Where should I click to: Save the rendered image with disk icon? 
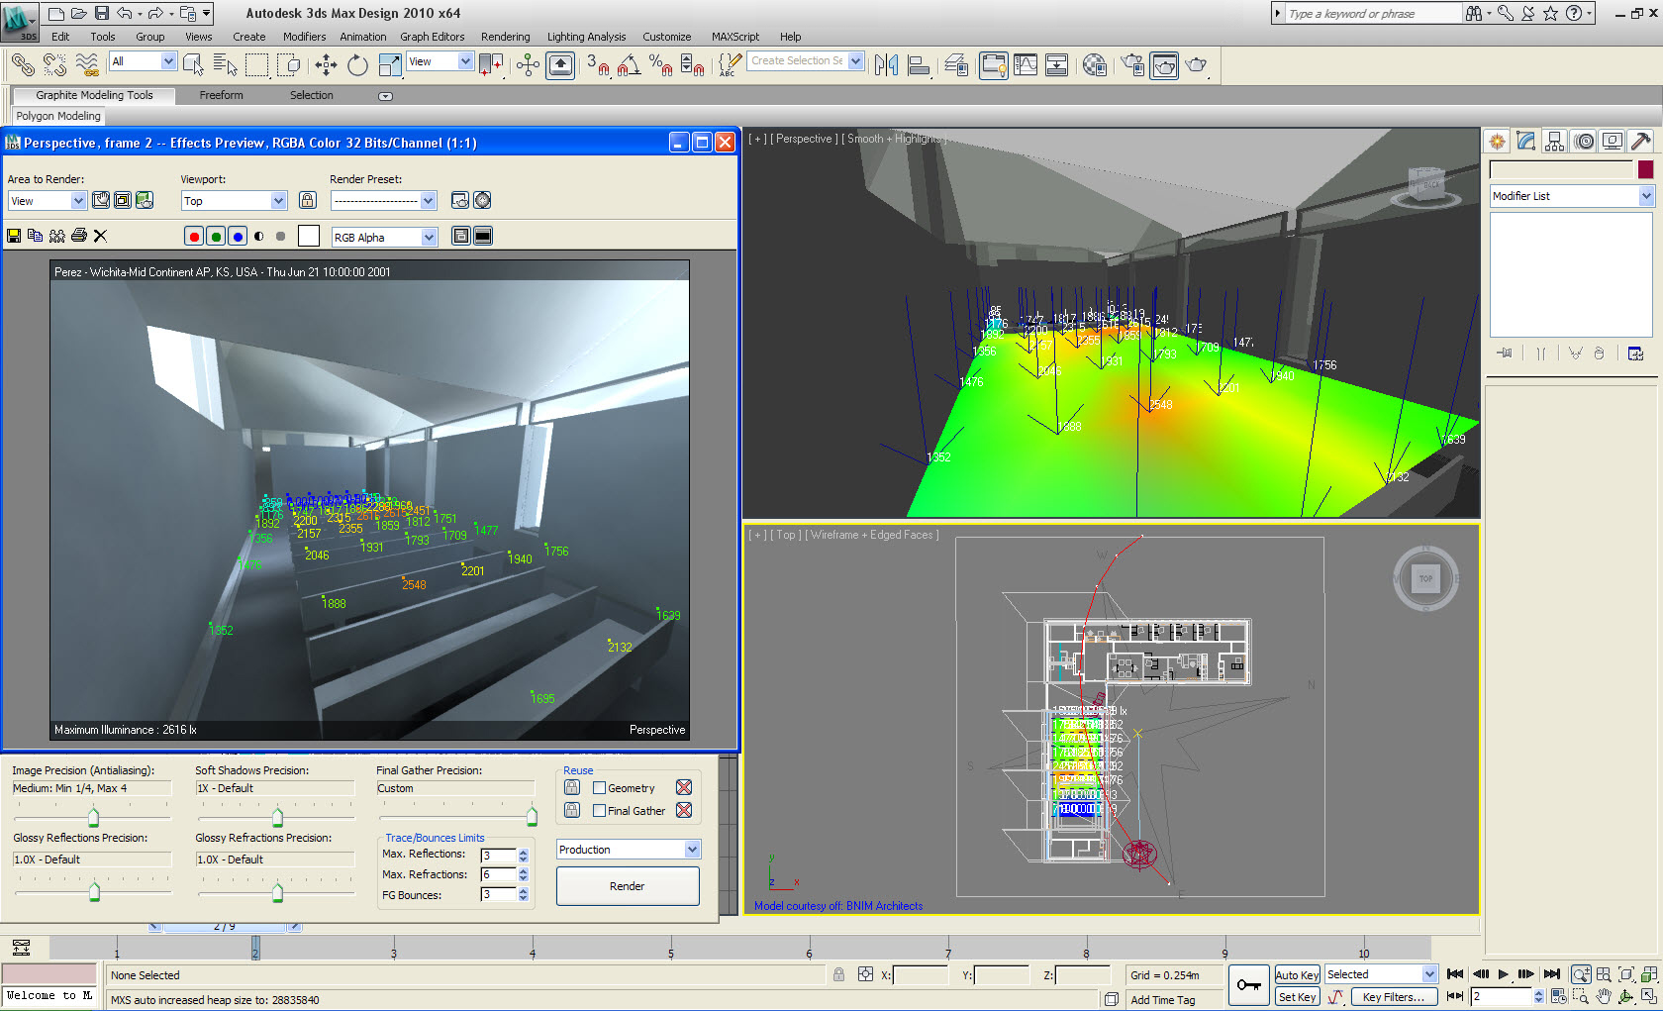pyautogui.click(x=14, y=236)
